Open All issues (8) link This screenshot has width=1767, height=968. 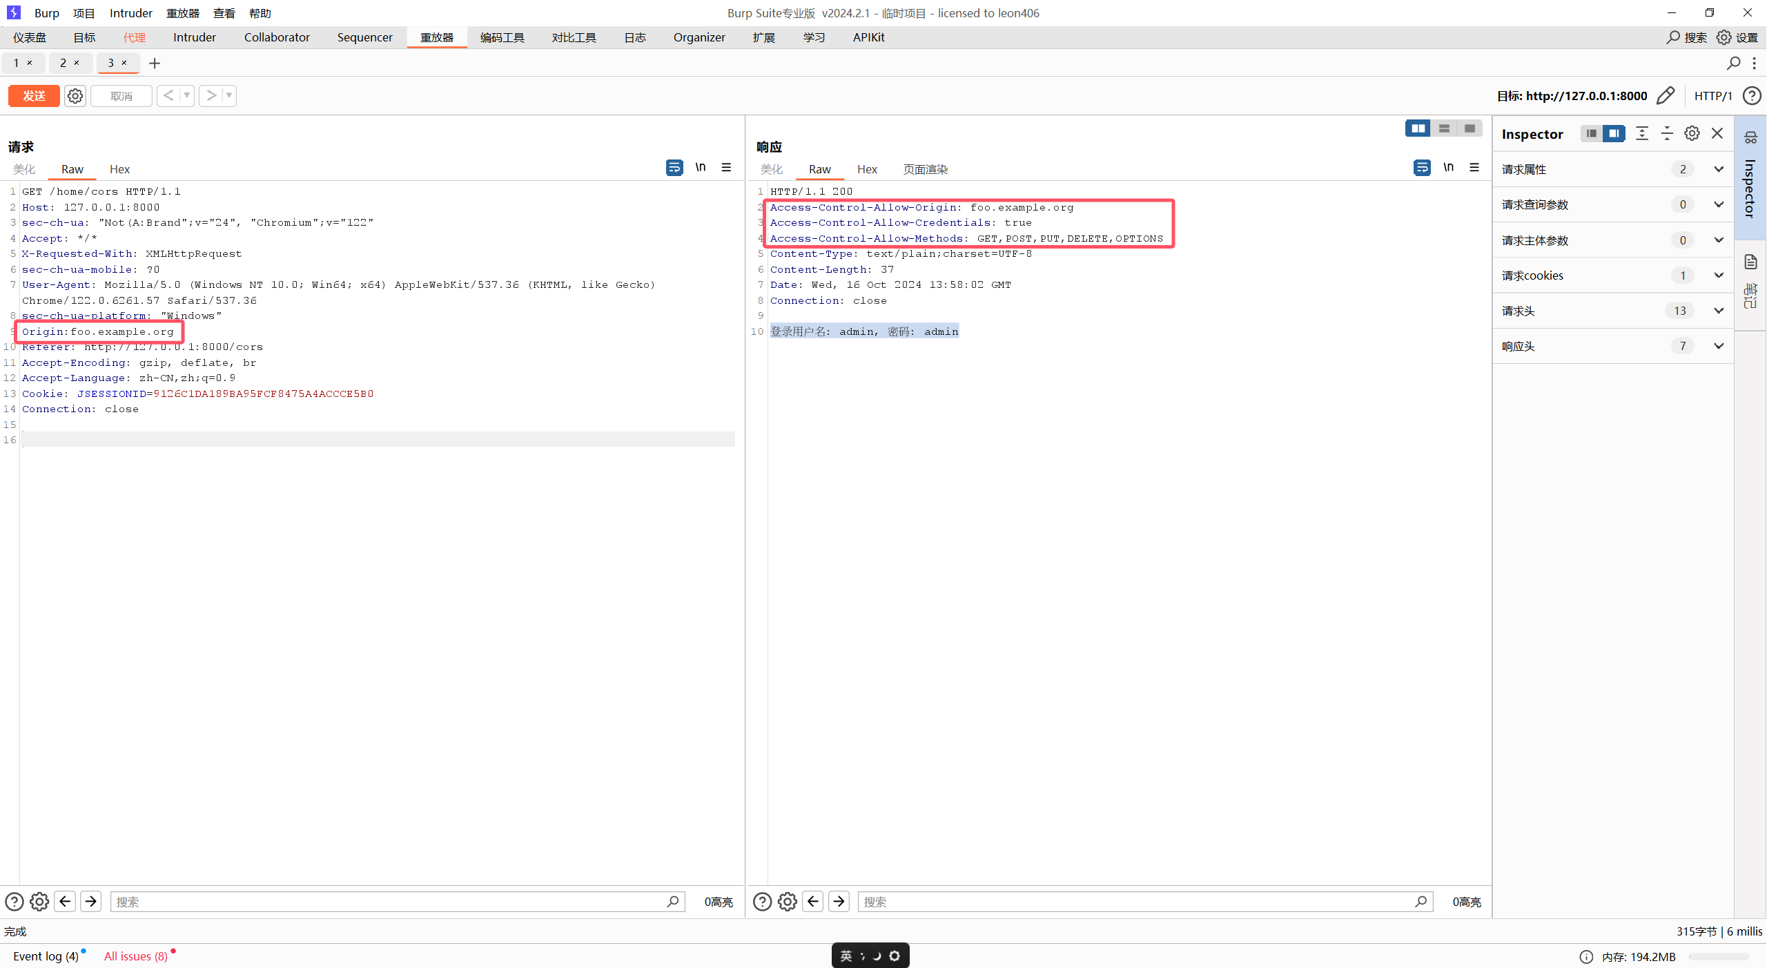coord(136,956)
